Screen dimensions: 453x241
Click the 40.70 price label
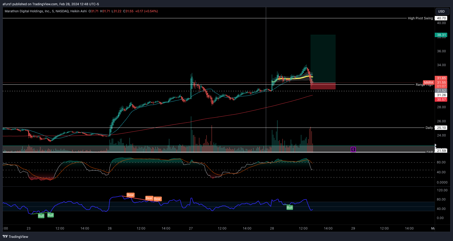click(x=441, y=18)
